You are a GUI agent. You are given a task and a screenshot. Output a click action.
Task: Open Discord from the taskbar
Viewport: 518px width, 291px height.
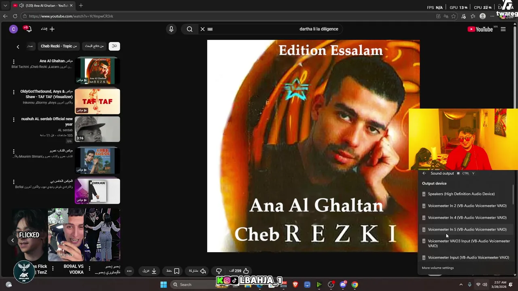click(343, 285)
